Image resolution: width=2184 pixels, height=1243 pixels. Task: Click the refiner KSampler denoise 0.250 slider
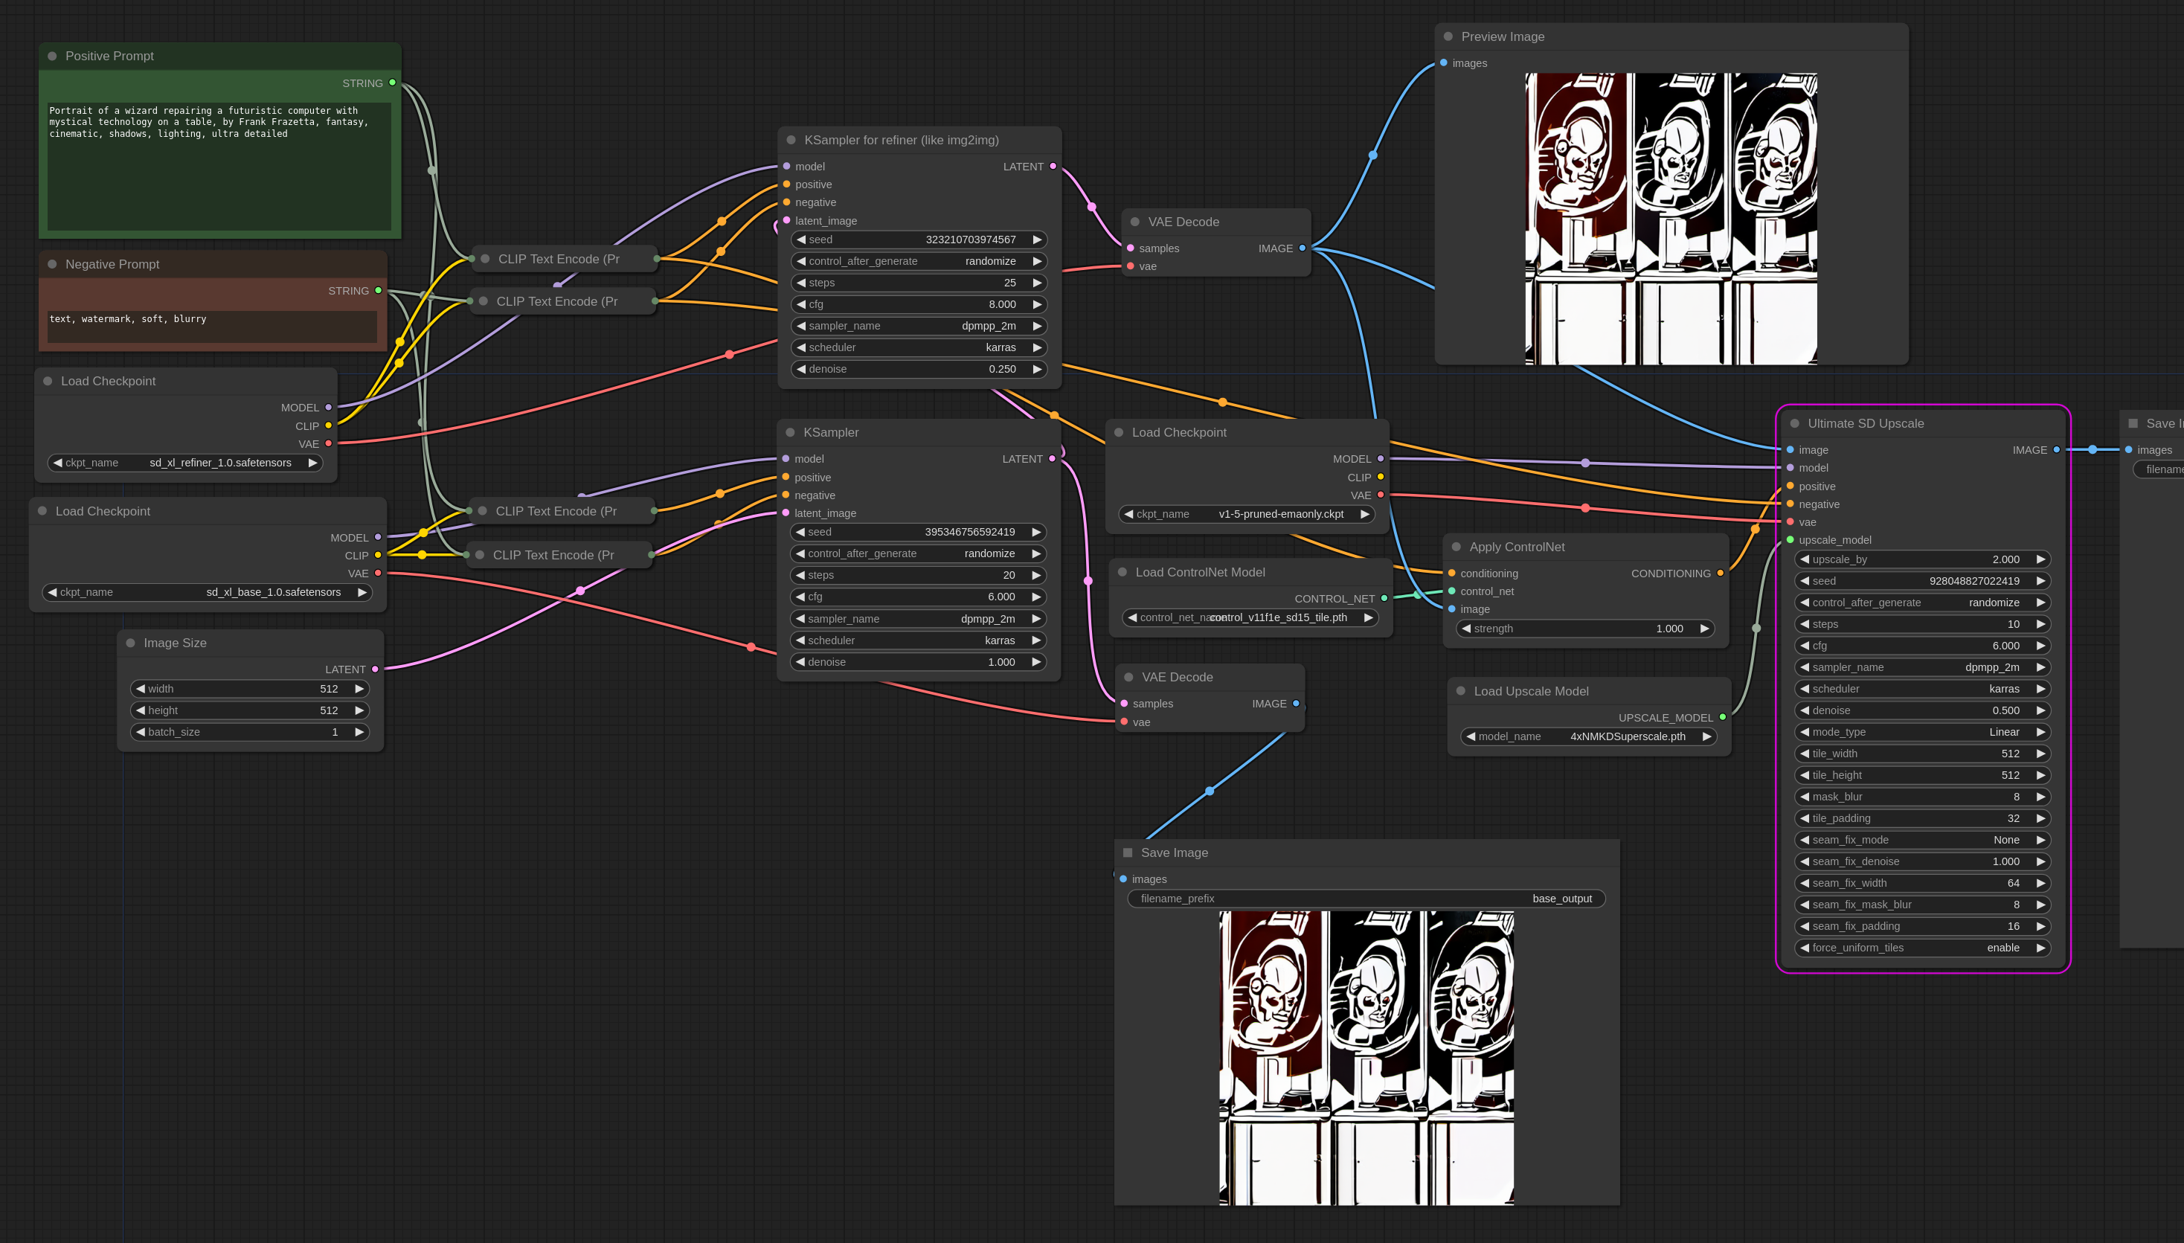(919, 369)
